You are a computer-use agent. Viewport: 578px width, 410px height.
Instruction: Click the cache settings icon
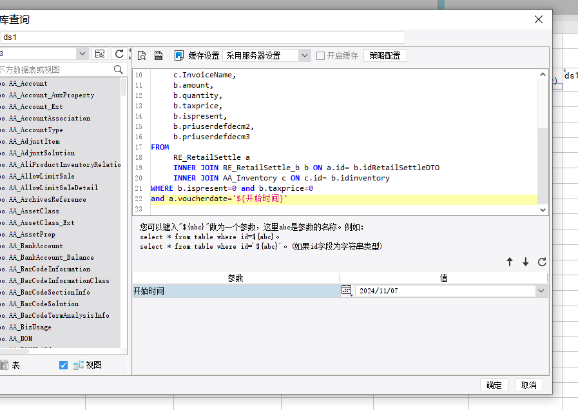pos(179,55)
